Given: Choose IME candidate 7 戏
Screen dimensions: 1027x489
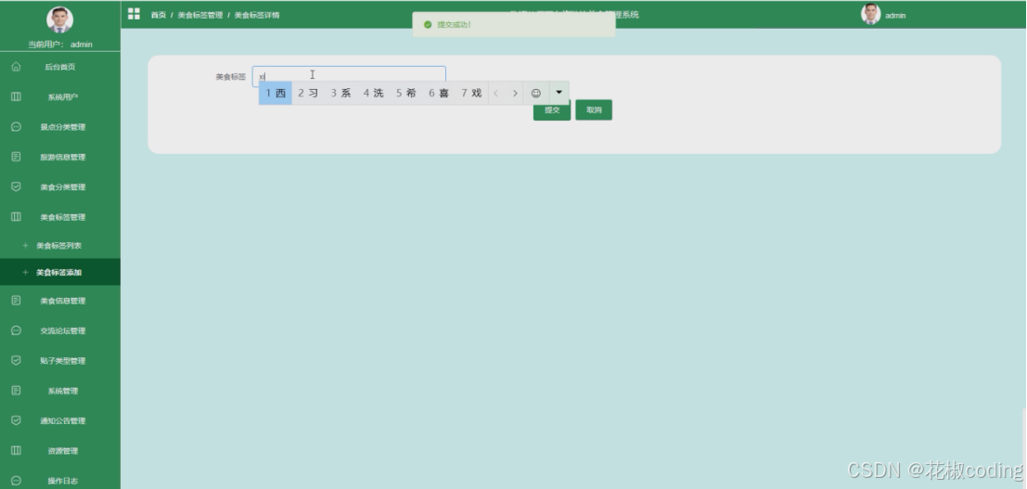Looking at the screenshot, I should (471, 93).
